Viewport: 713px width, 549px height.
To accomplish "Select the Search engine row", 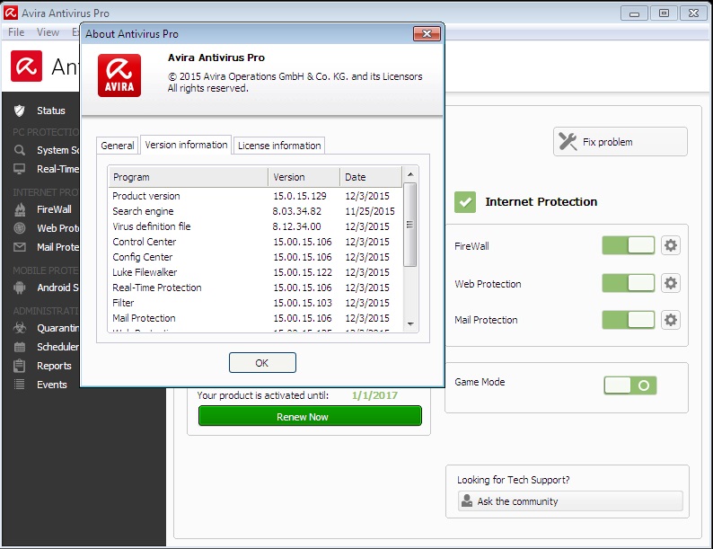I will [x=256, y=211].
